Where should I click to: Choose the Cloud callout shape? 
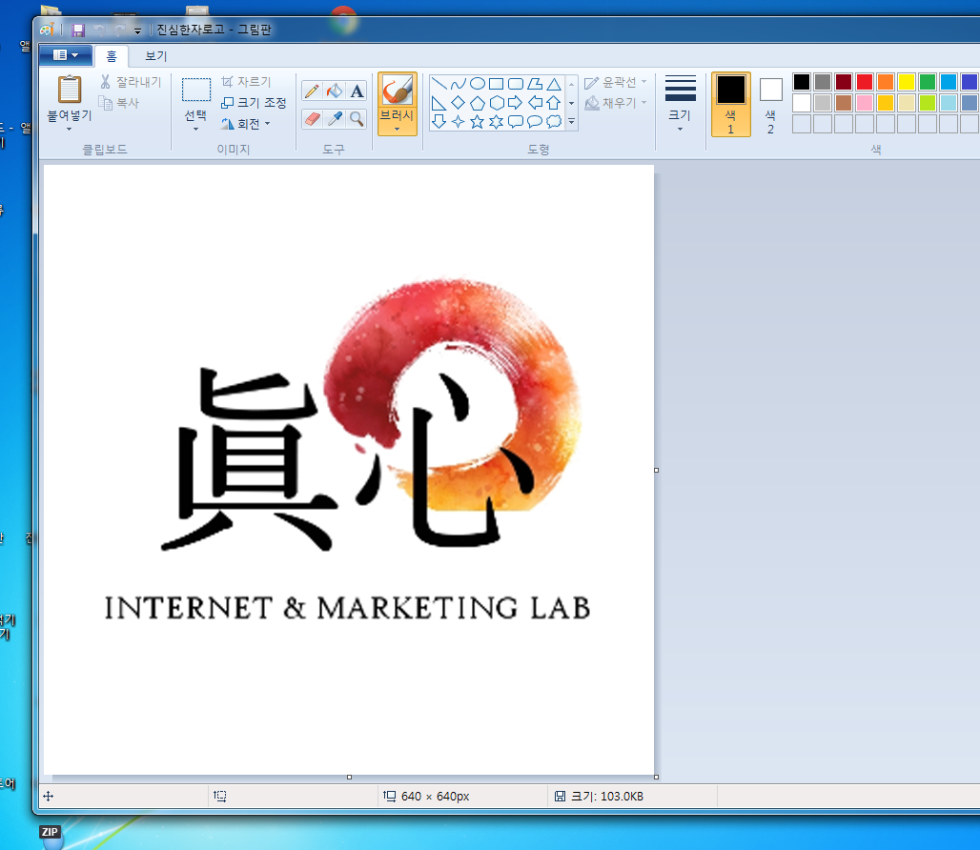(554, 122)
